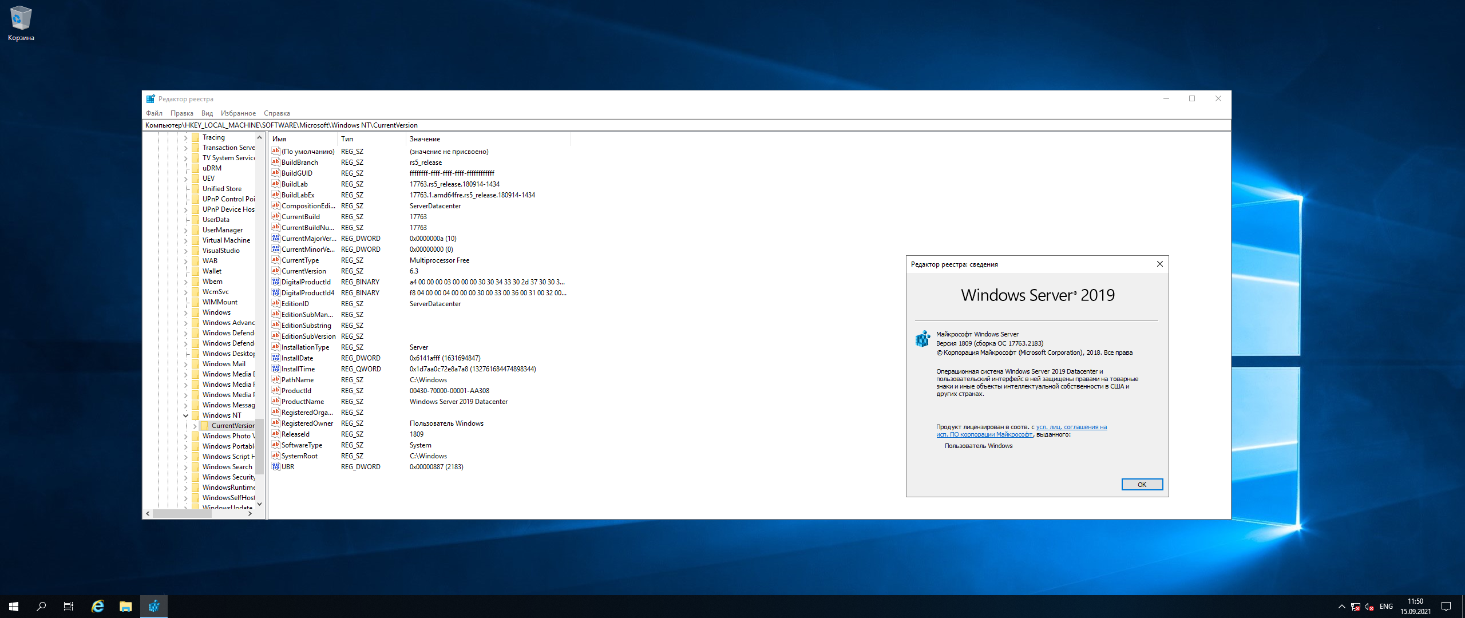Click tree horizontal scrollbar right arrow
Image resolution: width=1465 pixels, height=618 pixels.
tap(250, 514)
